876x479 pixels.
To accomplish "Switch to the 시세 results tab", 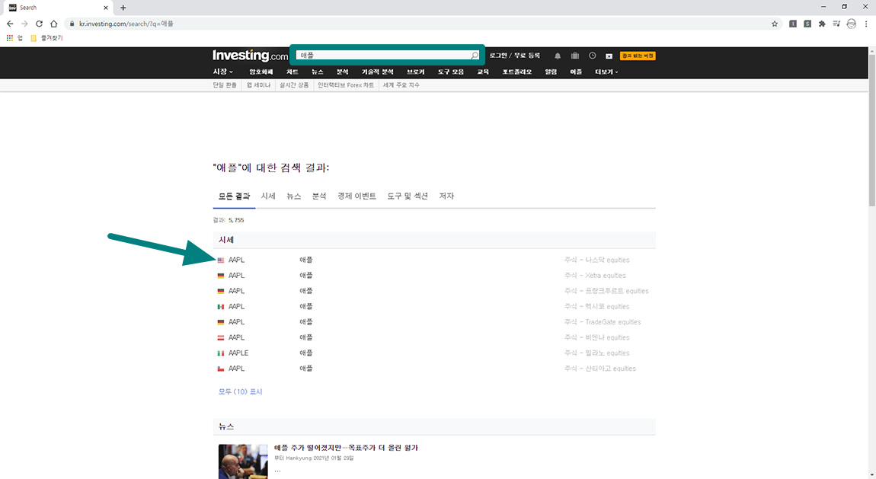I will point(268,196).
